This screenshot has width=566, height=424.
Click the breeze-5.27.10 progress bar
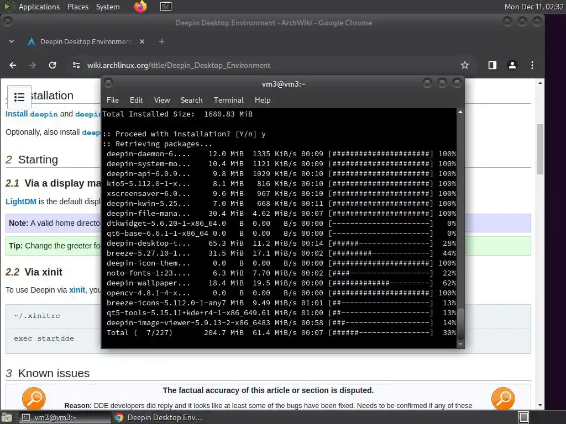click(381, 253)
